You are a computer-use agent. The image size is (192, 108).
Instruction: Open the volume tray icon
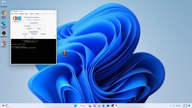(x=179, y=106)
